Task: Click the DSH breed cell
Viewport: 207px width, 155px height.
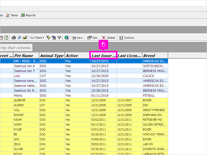Action: pyautogui.click(x=155, y=105)
